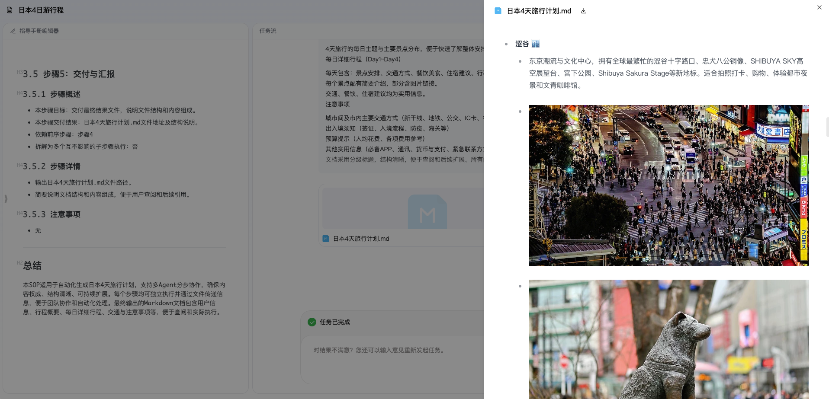Click the 涩谷 heading in the preview
Screen dimensions: 829x399
point(522,44)
